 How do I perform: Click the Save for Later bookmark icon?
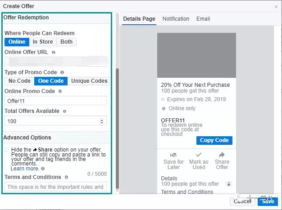(173, 155)
